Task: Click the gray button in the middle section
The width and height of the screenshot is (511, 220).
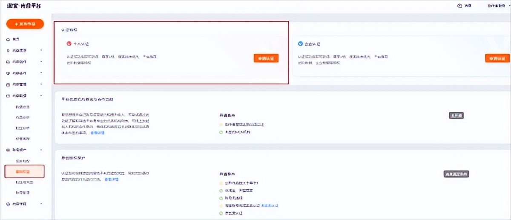Action: (x=456, y=116)
